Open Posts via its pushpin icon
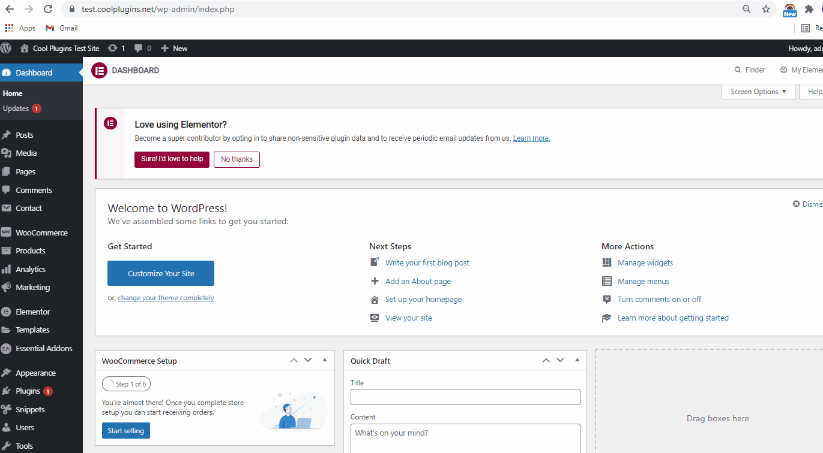823x453 pixels. [x=6, y=135]
